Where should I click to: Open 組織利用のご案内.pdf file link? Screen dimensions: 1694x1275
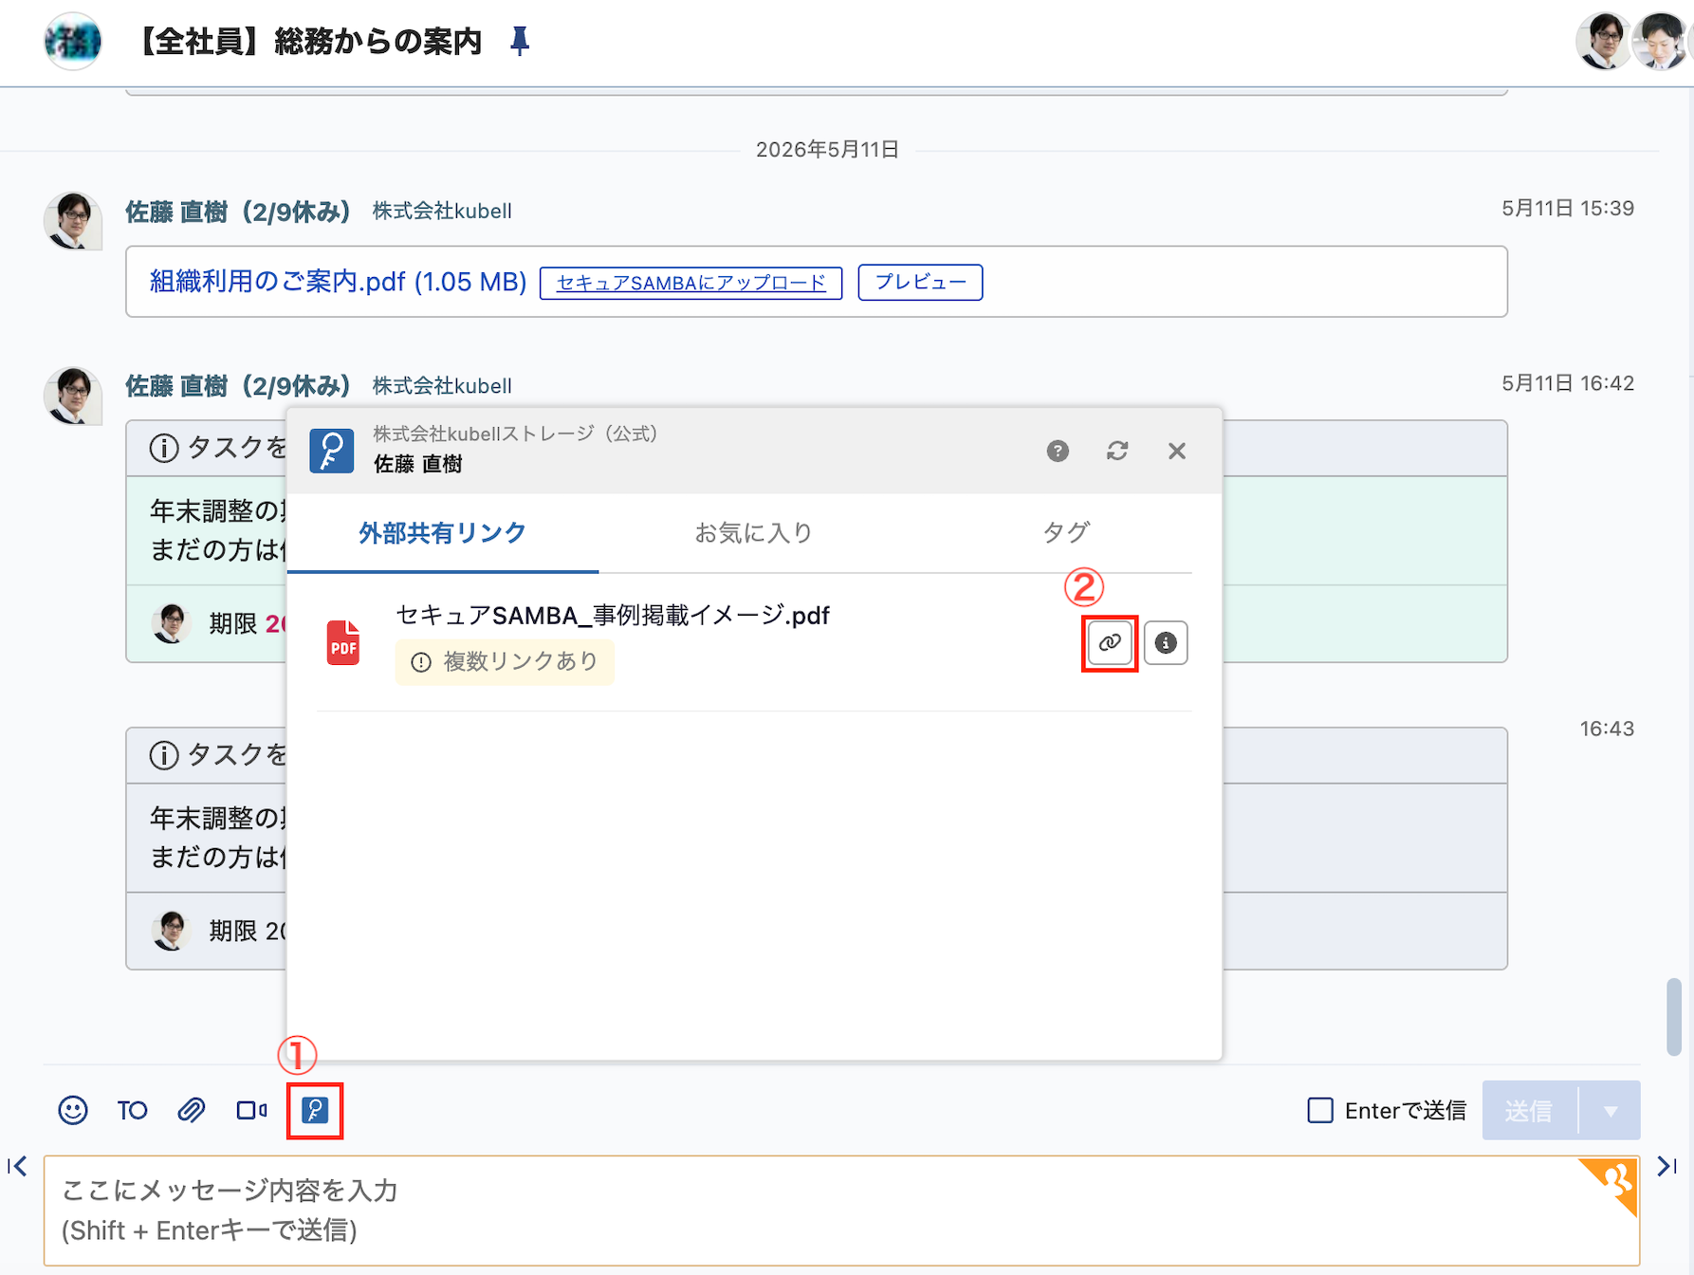338,282
